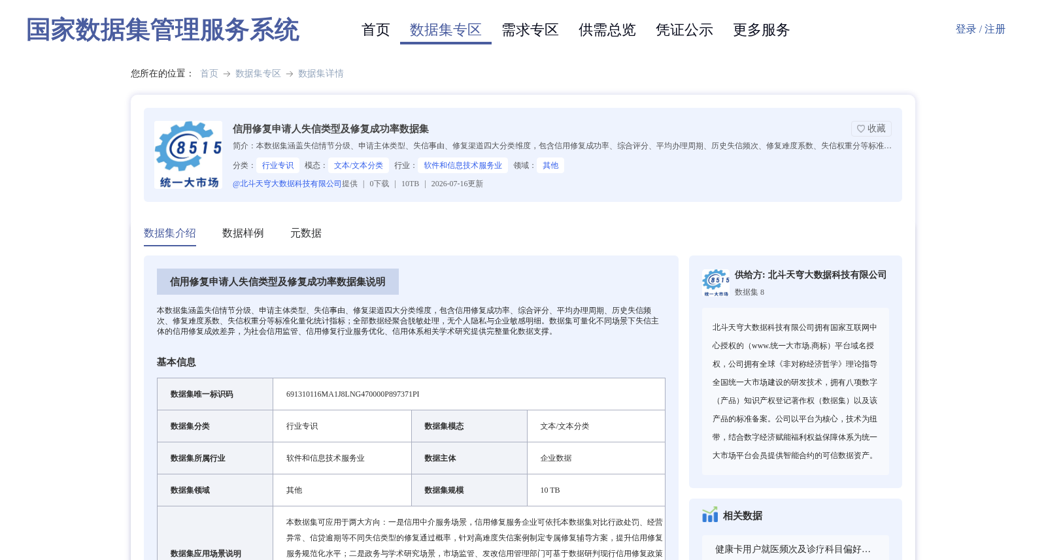The width and height of the screenshot is (1046, 560).
Task: Click the 供给方: 北斗天穹大数据科技有限公司 heading
Action: pos(811,275)
